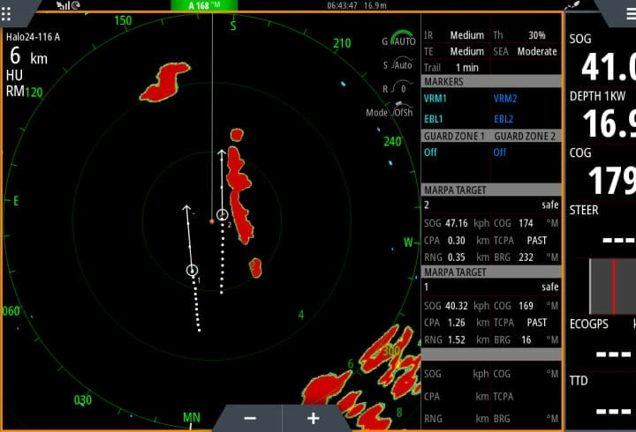The width and height of the screenshot is (636, 432).
Task: Tap the Sea clutter Auto dial
Action: tap(400, 64)
